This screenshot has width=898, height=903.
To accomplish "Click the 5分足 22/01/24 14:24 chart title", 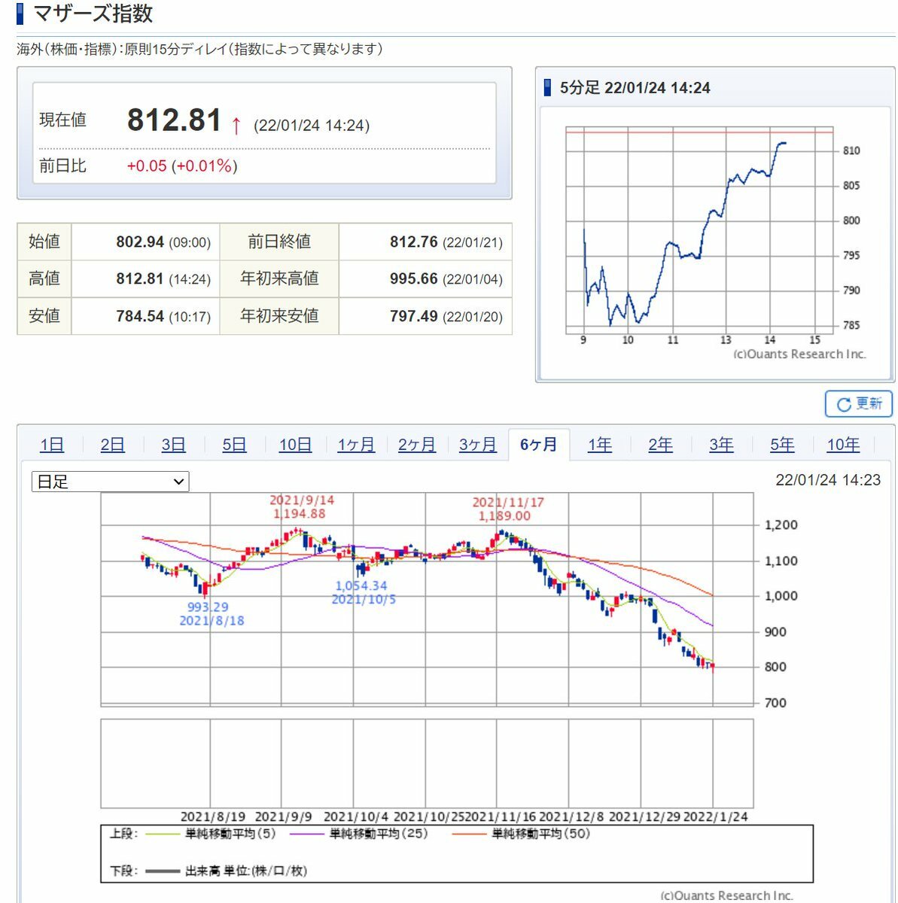I will [635, 87].
